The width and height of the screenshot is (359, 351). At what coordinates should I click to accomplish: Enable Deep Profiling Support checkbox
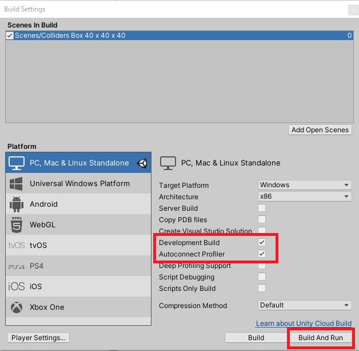(262, 266)
